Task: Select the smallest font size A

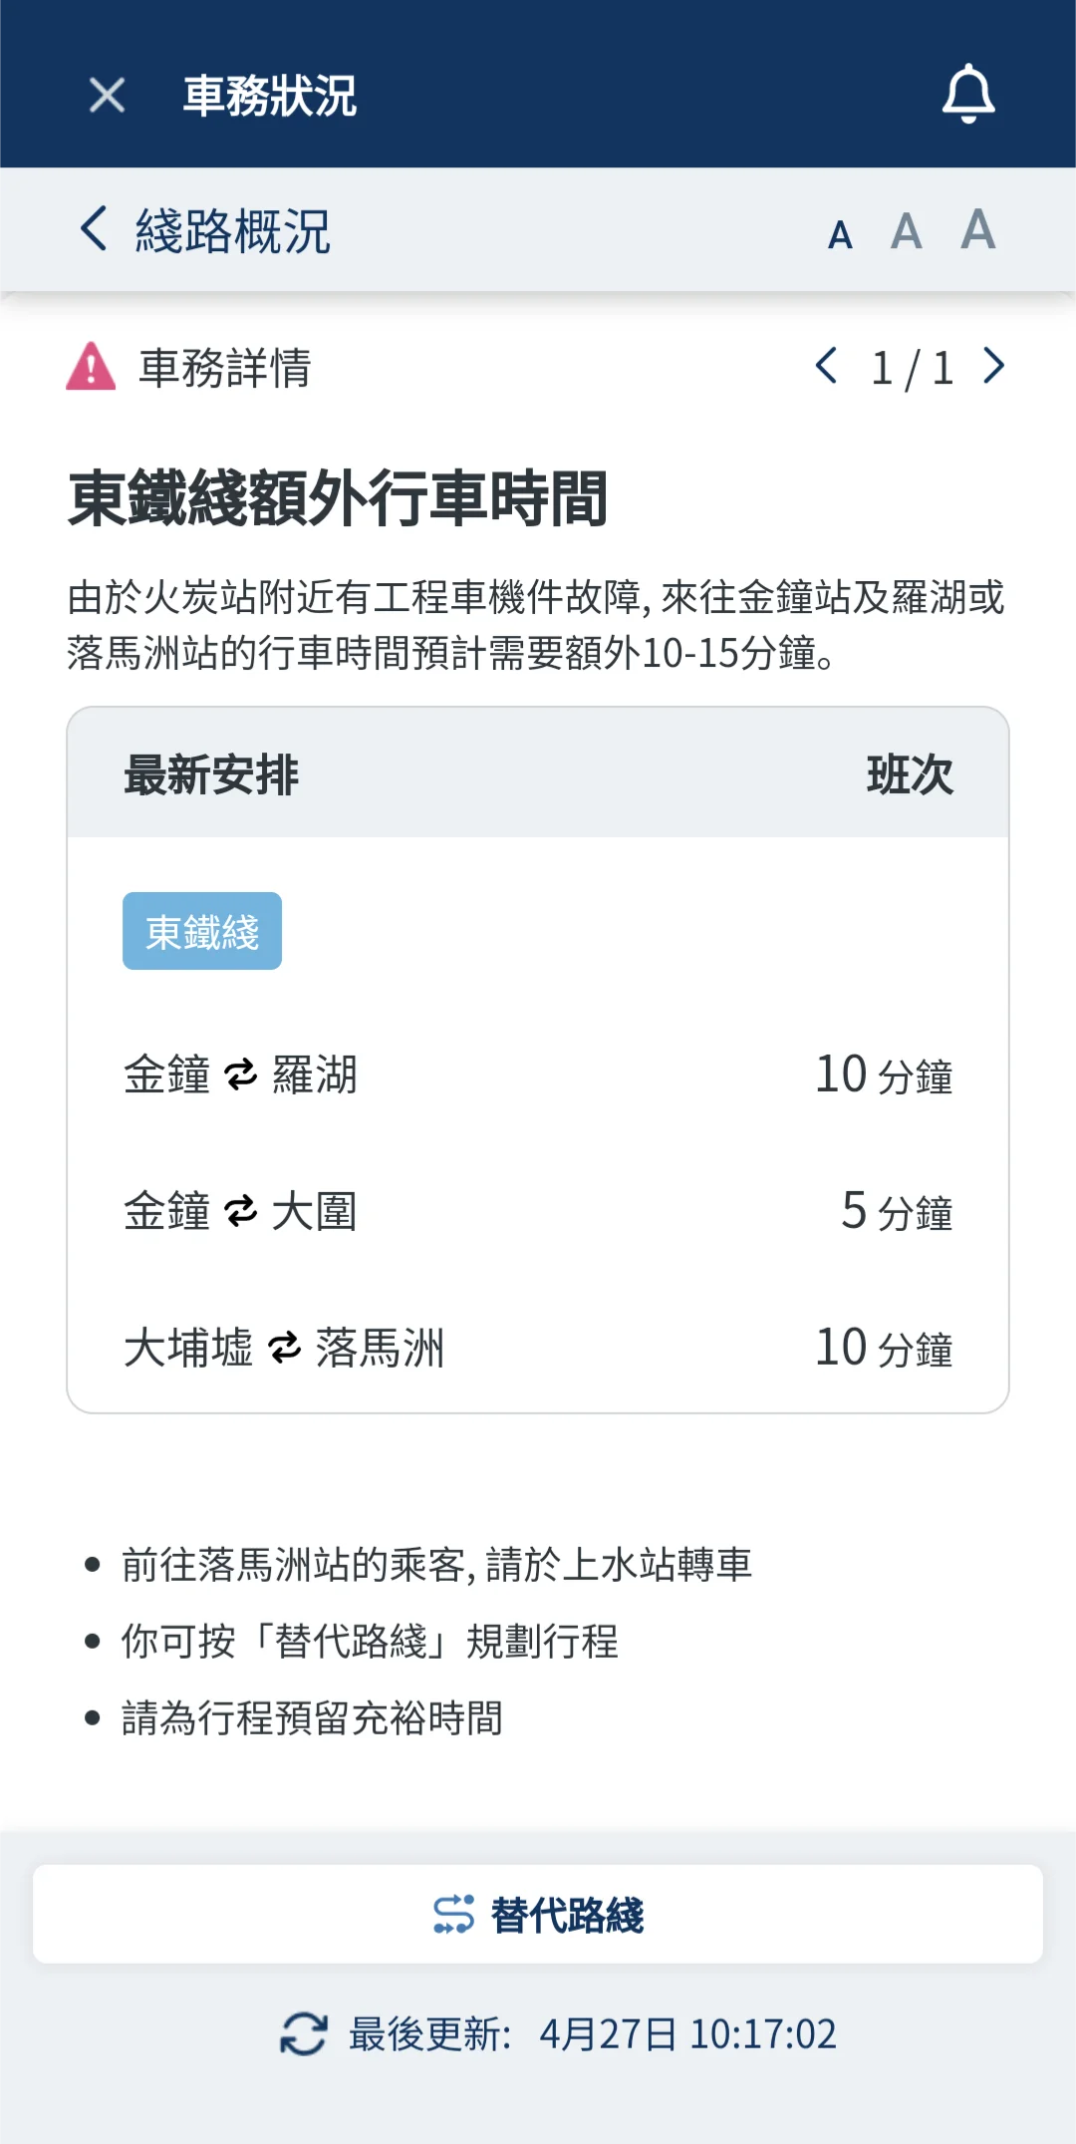Action: coord(840,235)
